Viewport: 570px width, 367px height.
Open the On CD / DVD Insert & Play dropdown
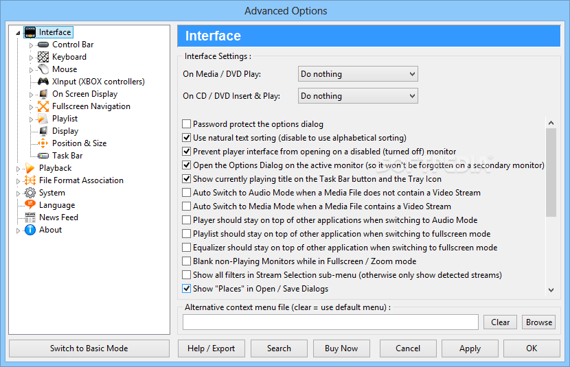(x=358, y=96)
